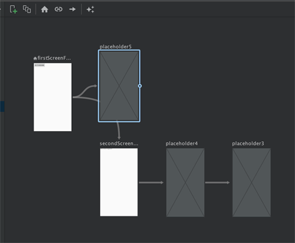Image resolution: width=295 pixels, height=243 pixels.
Task: Click home marker beside firstScreenFragment label
Action: [35, 59]
